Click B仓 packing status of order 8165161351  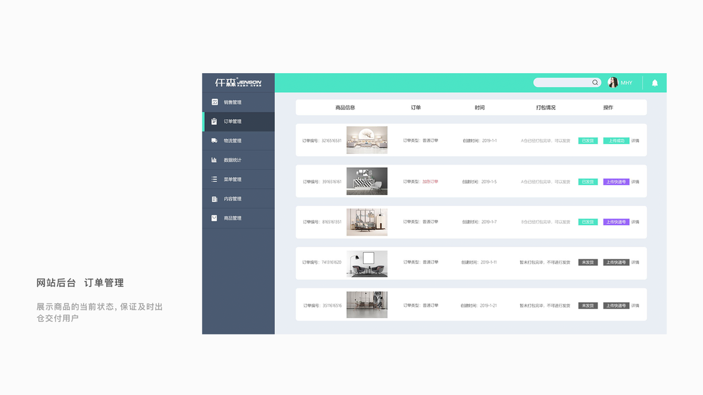click(545, 222)
